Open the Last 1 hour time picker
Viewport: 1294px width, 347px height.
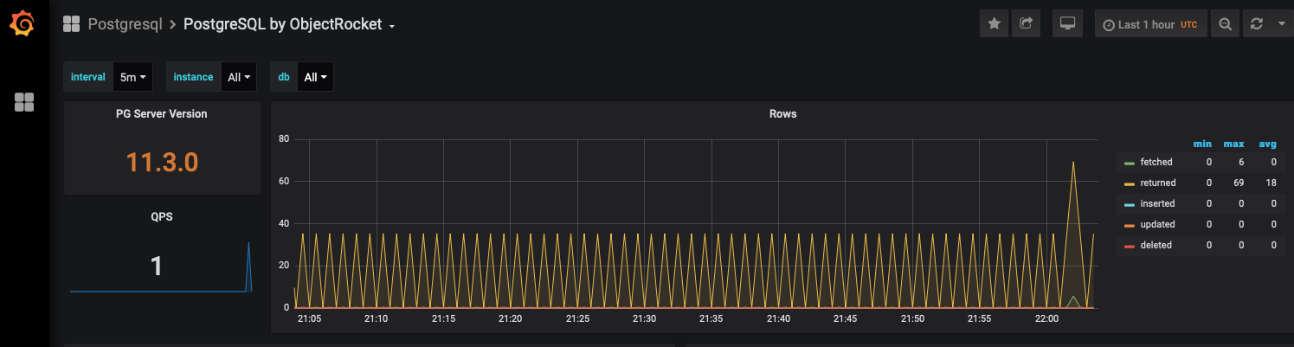[1150, 24]
